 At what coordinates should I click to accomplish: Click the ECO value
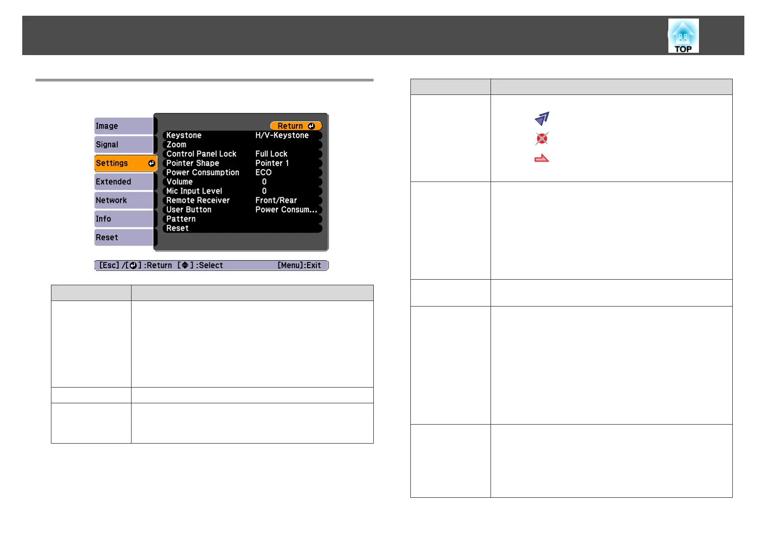pos(264,172)
